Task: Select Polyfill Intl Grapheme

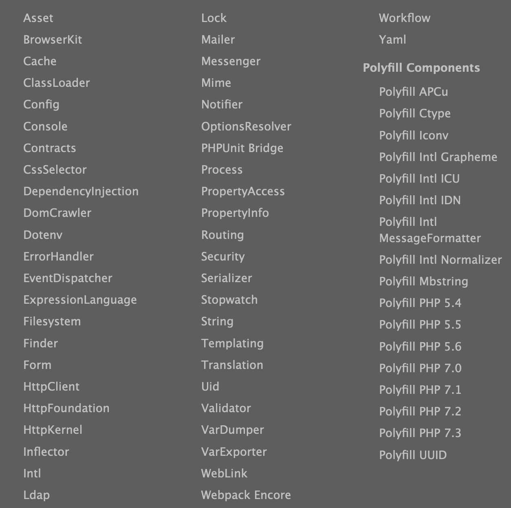Action: pos(438,157)
